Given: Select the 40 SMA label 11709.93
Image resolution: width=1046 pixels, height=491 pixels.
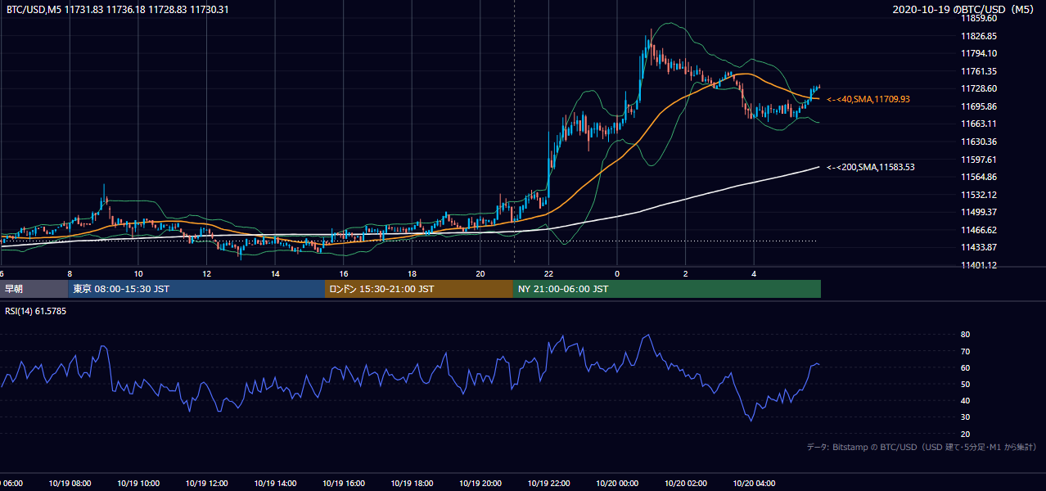Looking at the screenshot, I should pos(869,99).
